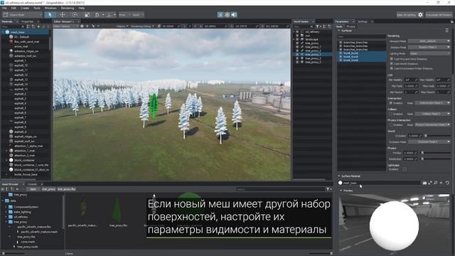
Task: Select the green cone tree_proxy.fbx thumbnail
Action: [117, 209]
